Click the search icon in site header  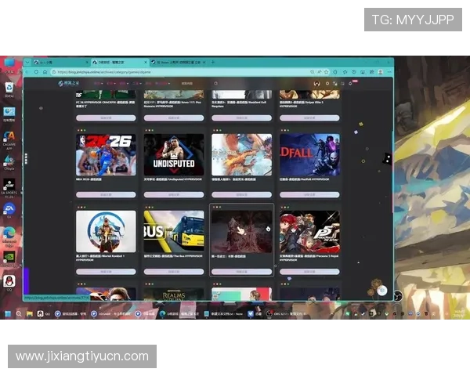(215, 83)
